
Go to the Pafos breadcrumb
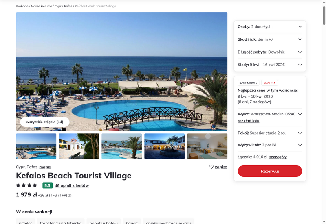68,6
